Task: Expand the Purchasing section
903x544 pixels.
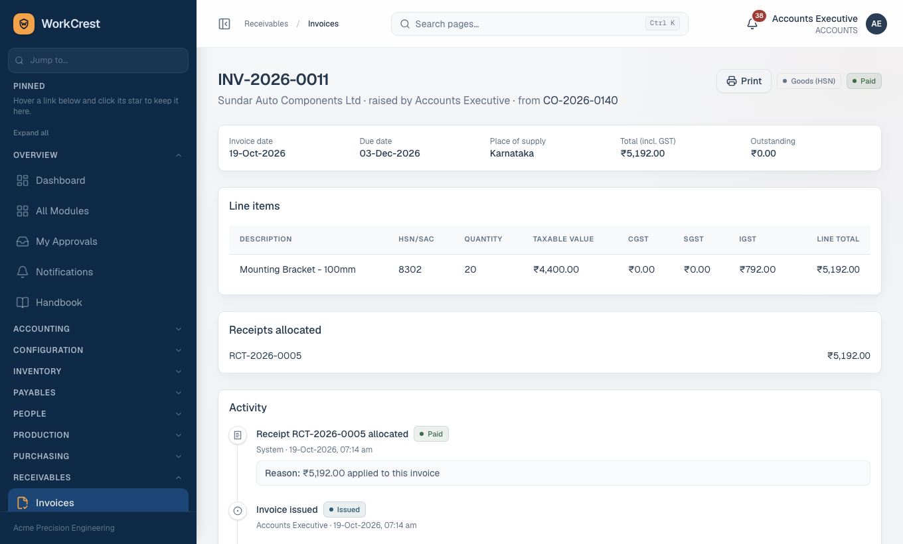Action: click(x=98, y=456)
